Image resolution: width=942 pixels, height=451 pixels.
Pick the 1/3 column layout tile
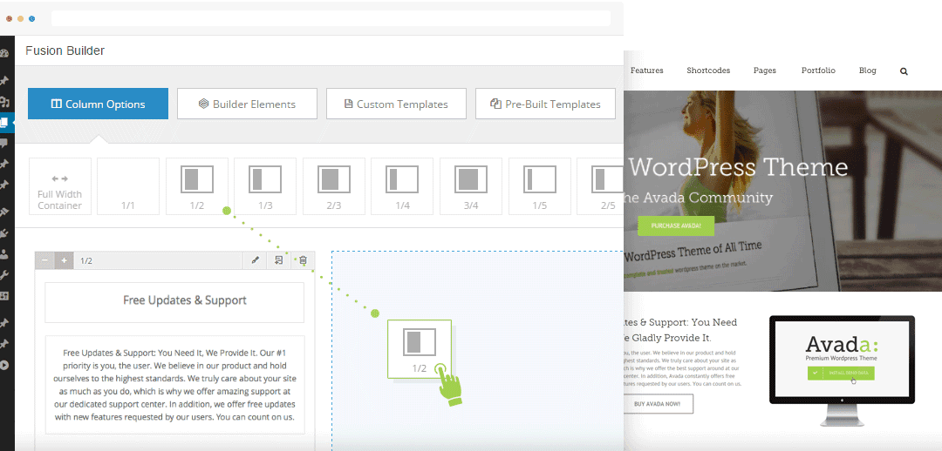point(265,186)
